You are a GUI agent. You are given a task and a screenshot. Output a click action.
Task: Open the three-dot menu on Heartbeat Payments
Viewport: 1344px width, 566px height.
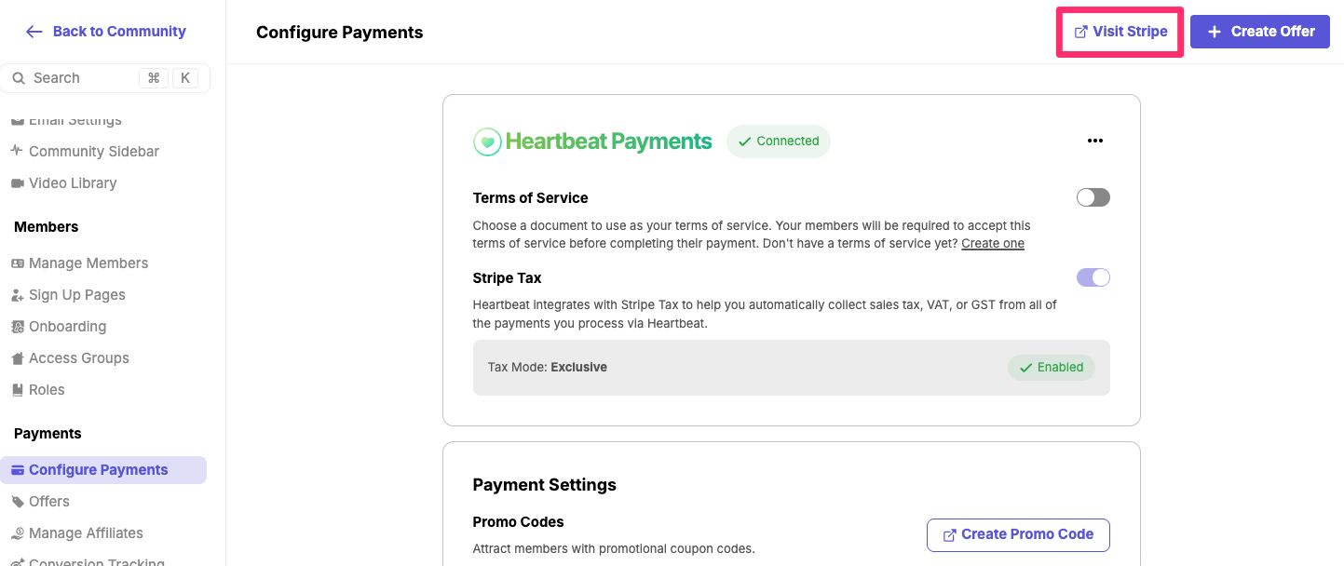click(1094, 141)
